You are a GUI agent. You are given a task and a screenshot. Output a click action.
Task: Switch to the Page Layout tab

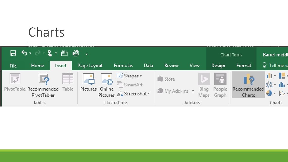click(x=90, y=66)
